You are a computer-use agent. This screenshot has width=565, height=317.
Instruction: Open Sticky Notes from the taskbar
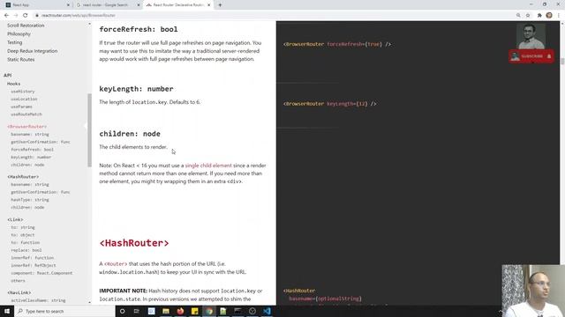coord(194,311)
